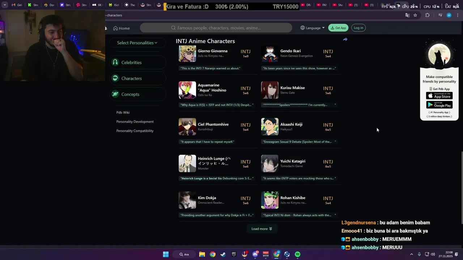
Task: Expand the list with Load more
Action: (262, 229)
